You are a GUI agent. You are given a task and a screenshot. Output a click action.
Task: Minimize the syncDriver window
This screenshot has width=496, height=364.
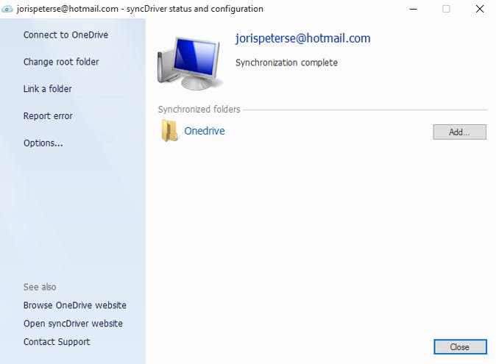point(413,9)
